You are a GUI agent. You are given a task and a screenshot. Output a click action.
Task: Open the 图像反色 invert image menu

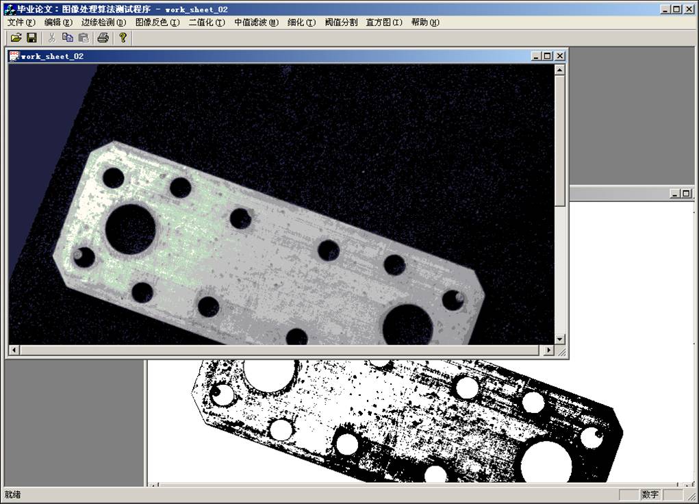(157, 23)
